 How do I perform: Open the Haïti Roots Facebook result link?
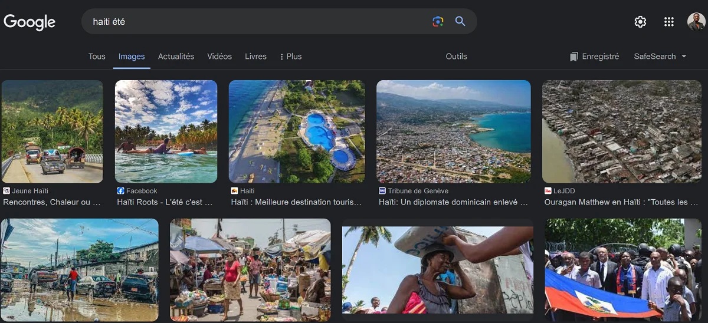tap(165, 202)
